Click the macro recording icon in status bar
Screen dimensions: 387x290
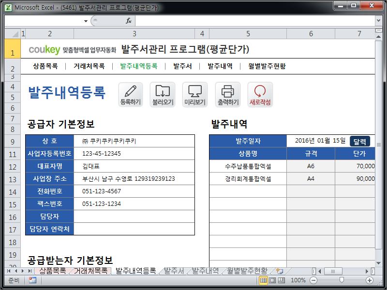pyautogui.click(x=32, y=280)
